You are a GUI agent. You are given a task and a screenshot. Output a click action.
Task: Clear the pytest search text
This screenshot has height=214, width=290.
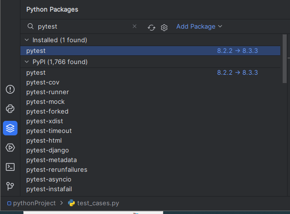click(135, 26)
